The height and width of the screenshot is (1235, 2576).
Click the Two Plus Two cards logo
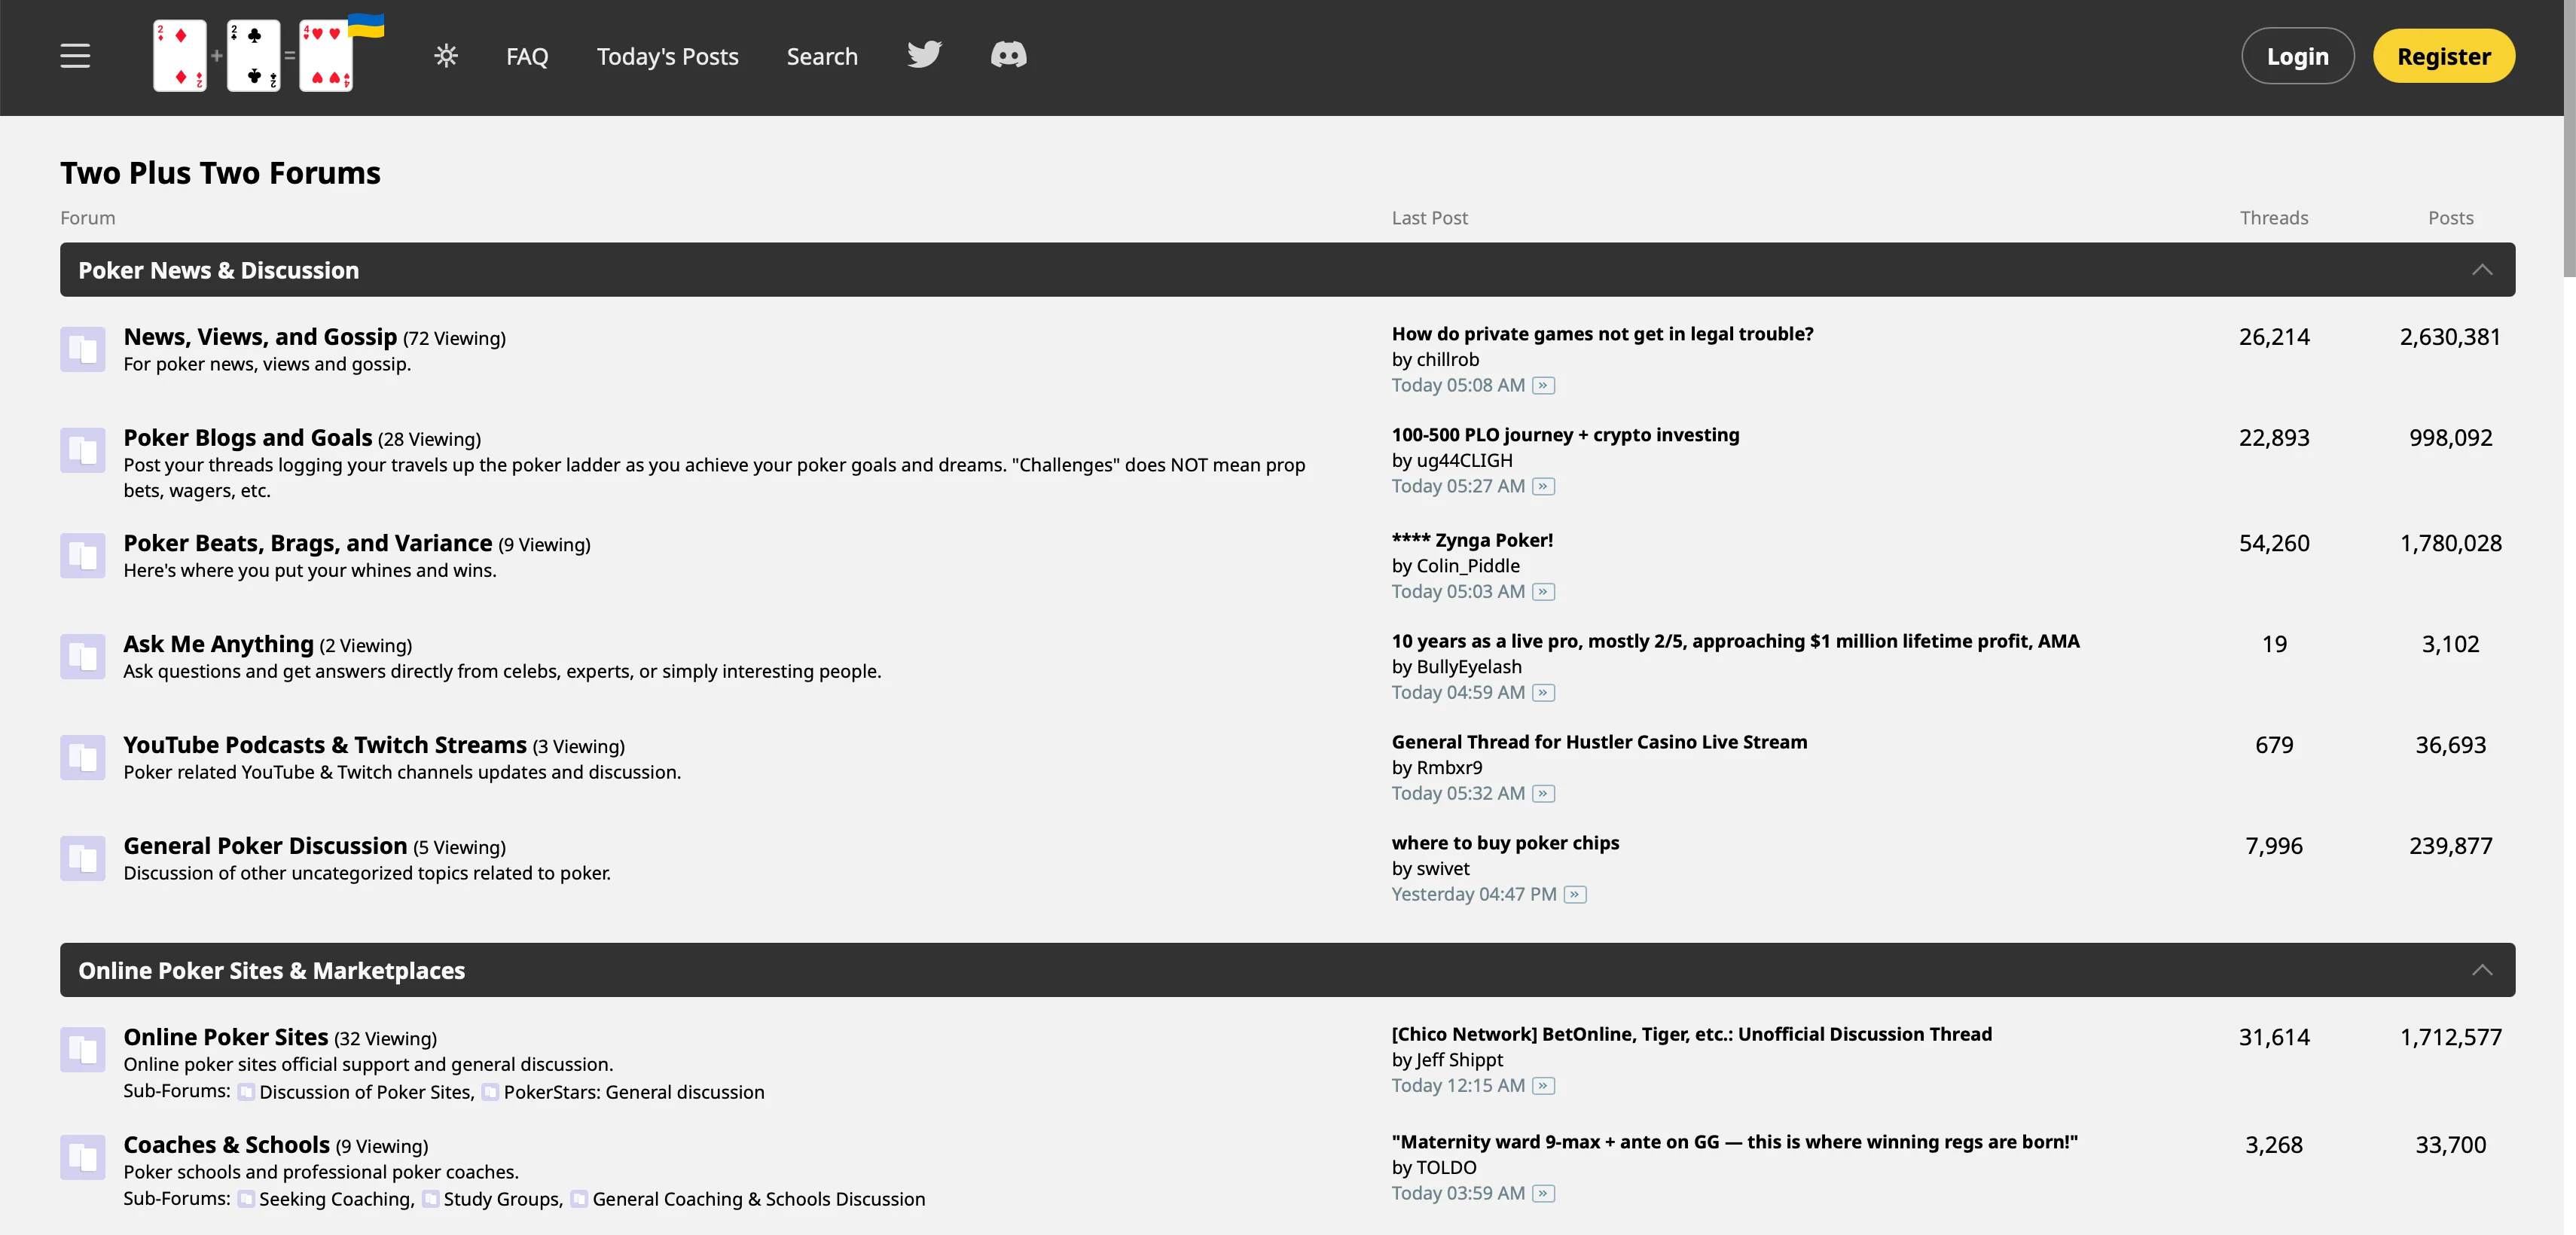point(254,56)
